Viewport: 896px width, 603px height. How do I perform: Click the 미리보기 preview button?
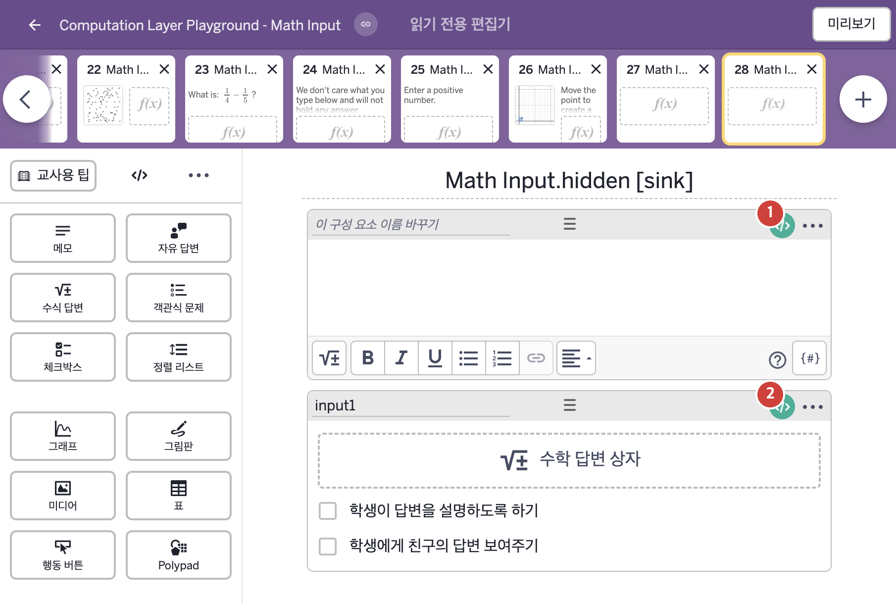851,24
